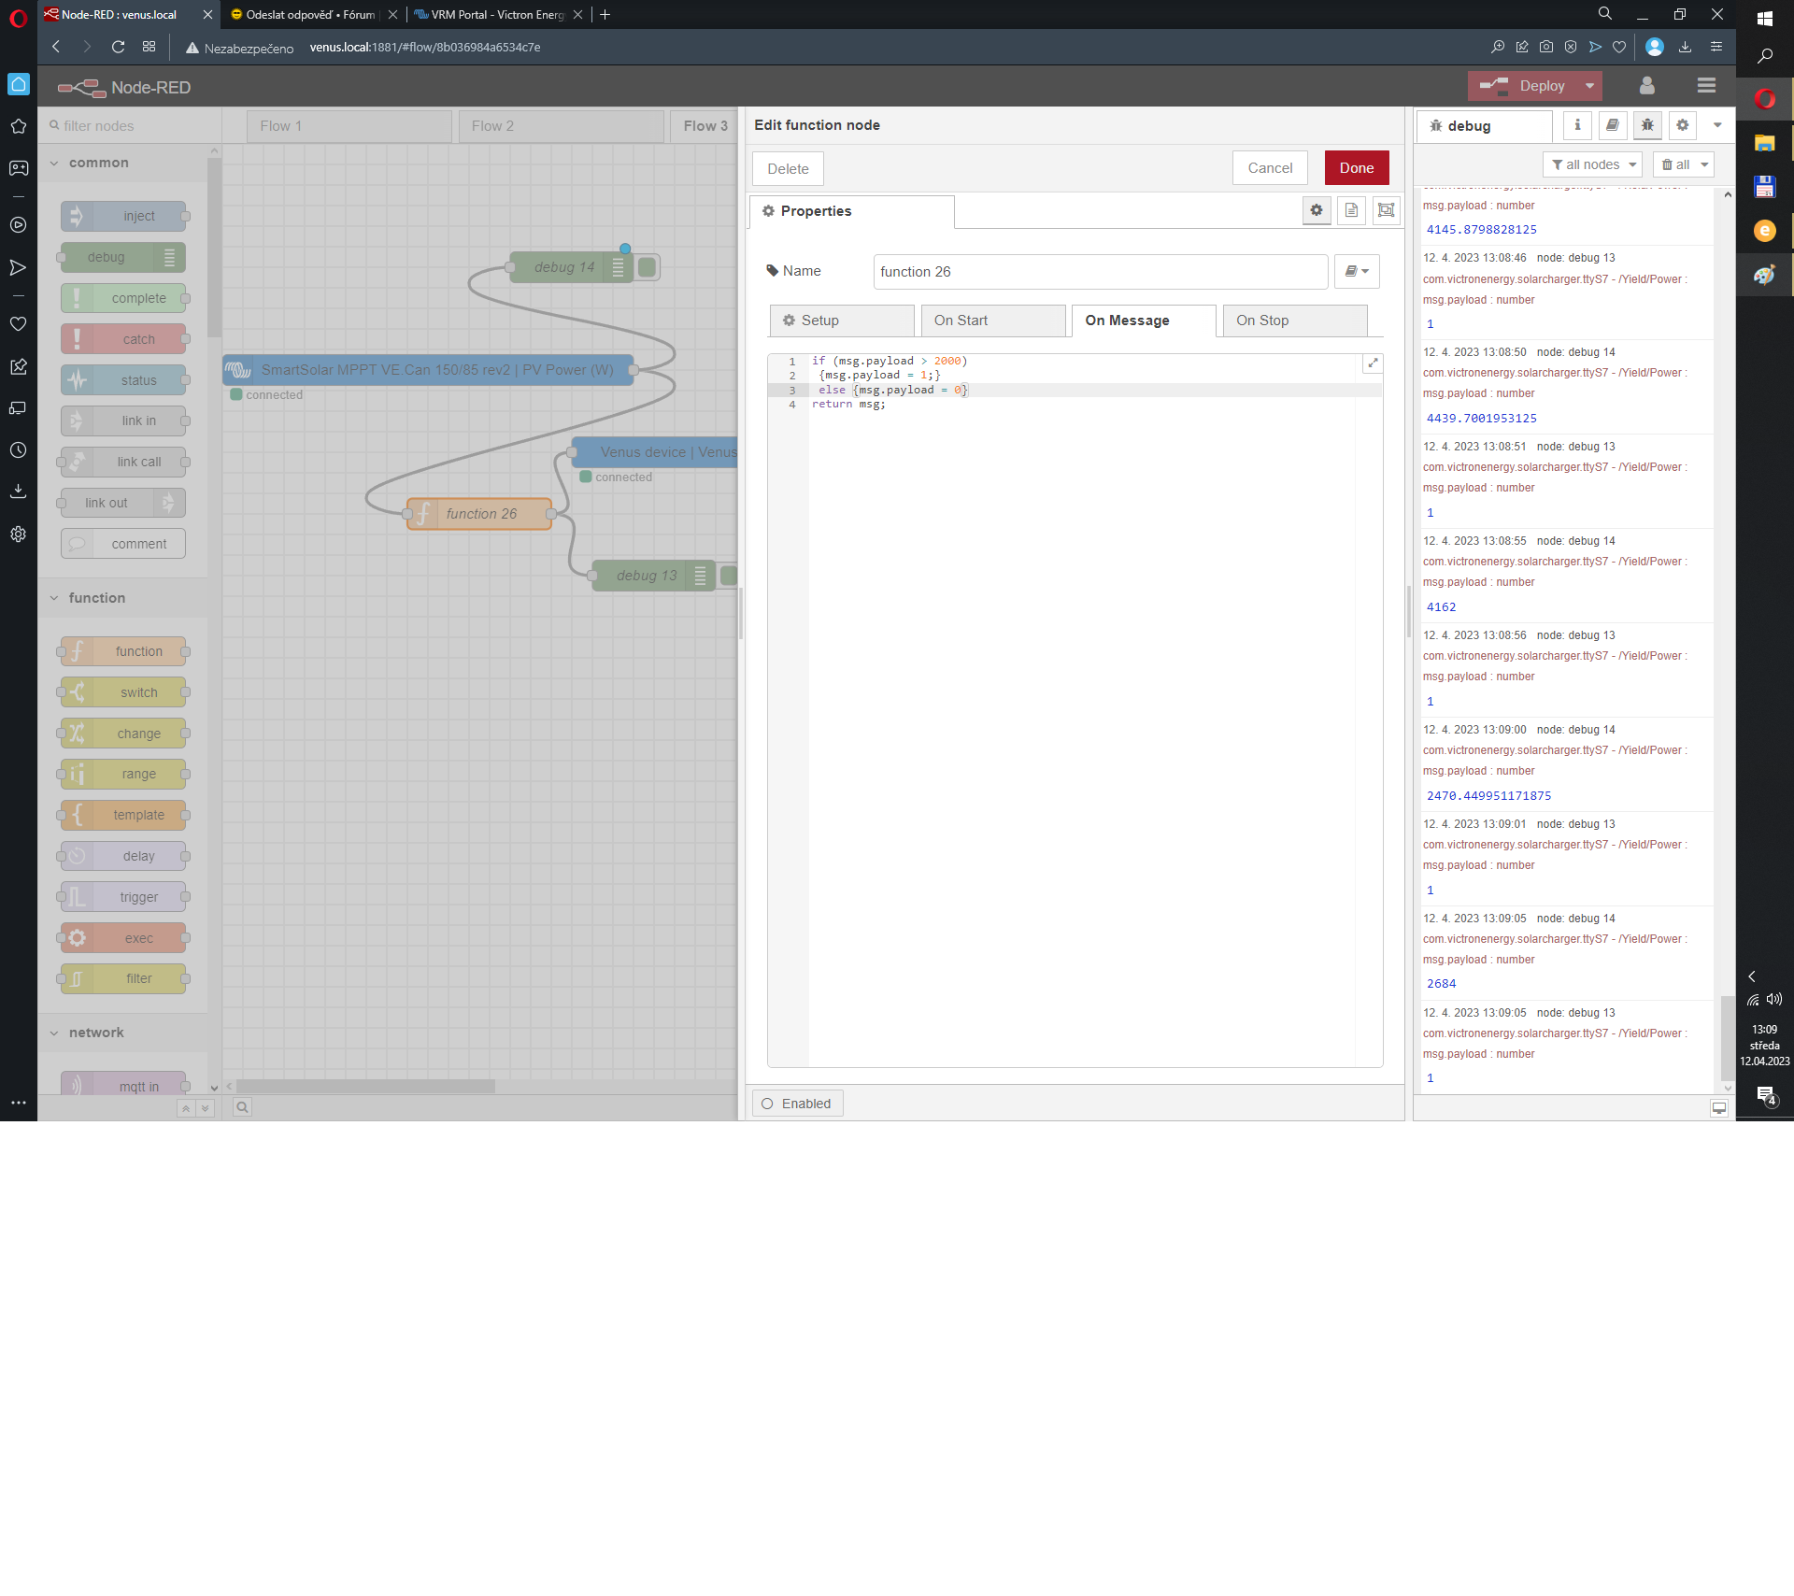Open the Node-RED hamburger main menu
The image size is (1794, 1596).
(1706, 86)
